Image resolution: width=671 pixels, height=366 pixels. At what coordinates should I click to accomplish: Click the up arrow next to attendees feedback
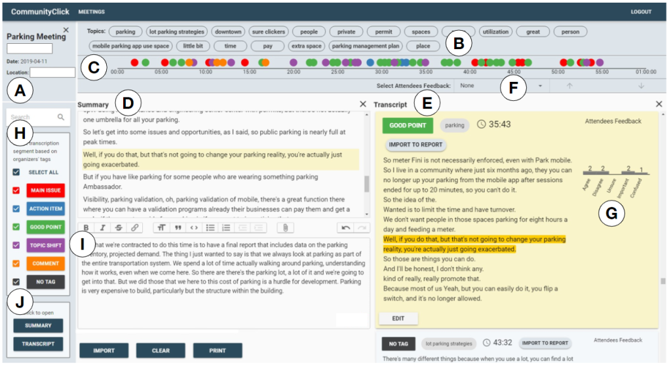[x=569, y=86]
